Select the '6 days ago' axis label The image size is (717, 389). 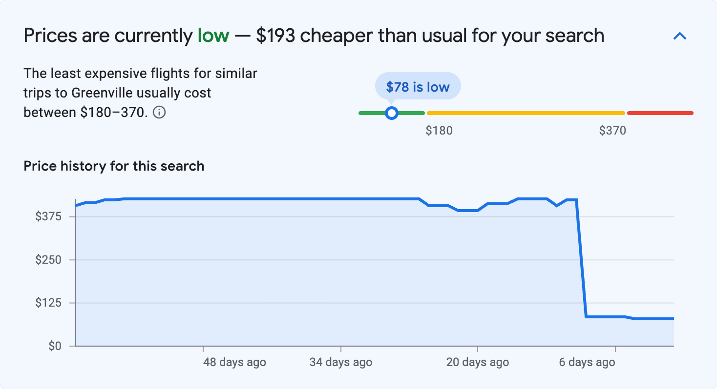[x=587, y=362]
